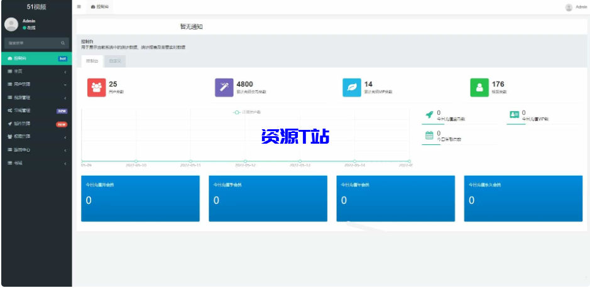590x288 pixels.
Task: Click the blue card labeled 今日充值永久会员
Action: 523,198
